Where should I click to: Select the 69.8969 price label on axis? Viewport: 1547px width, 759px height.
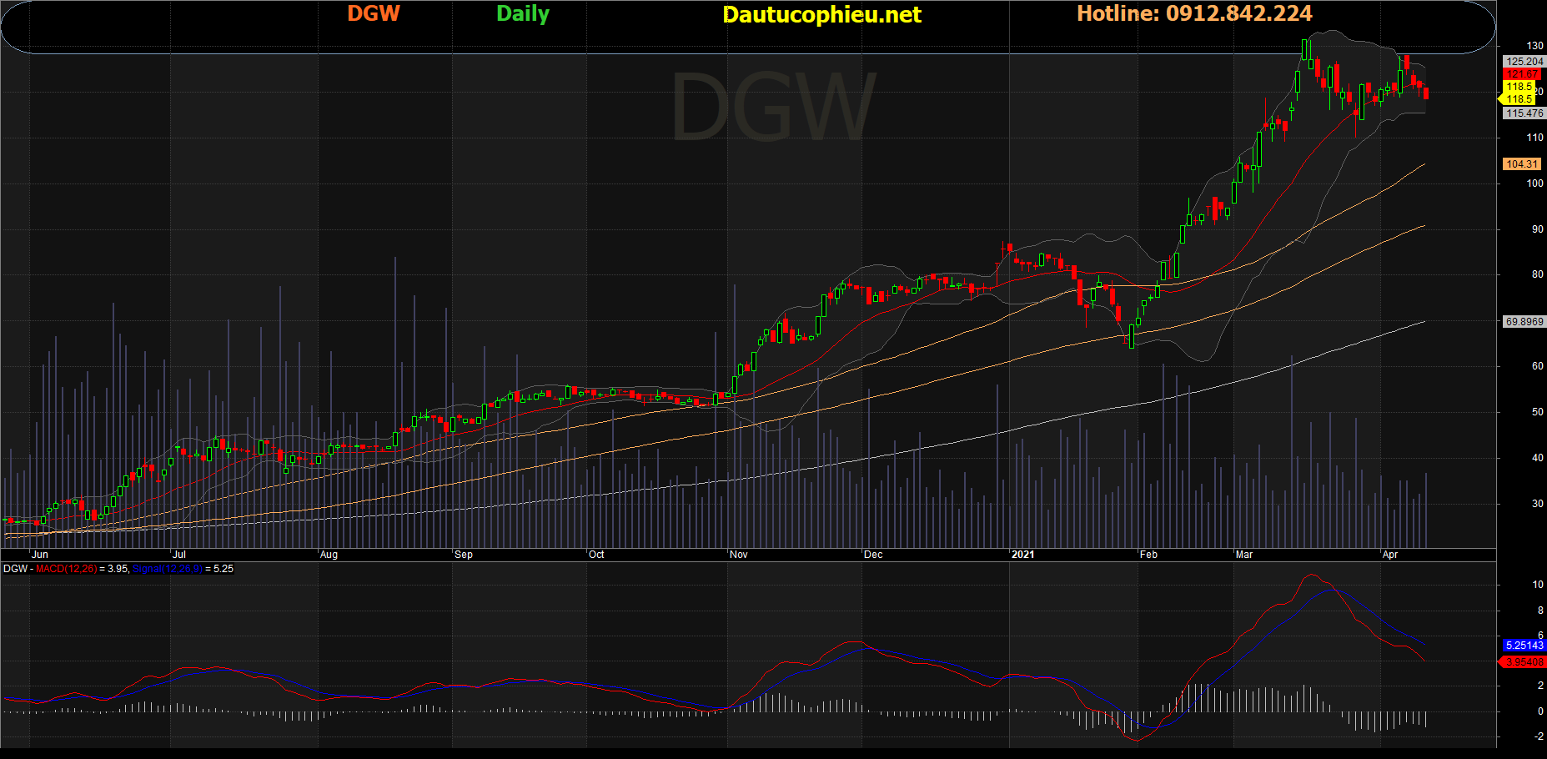1524,322
